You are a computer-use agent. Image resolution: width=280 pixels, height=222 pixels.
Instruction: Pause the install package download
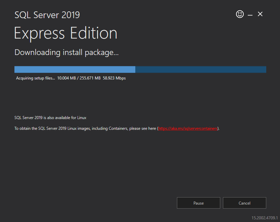click(198, 203)
